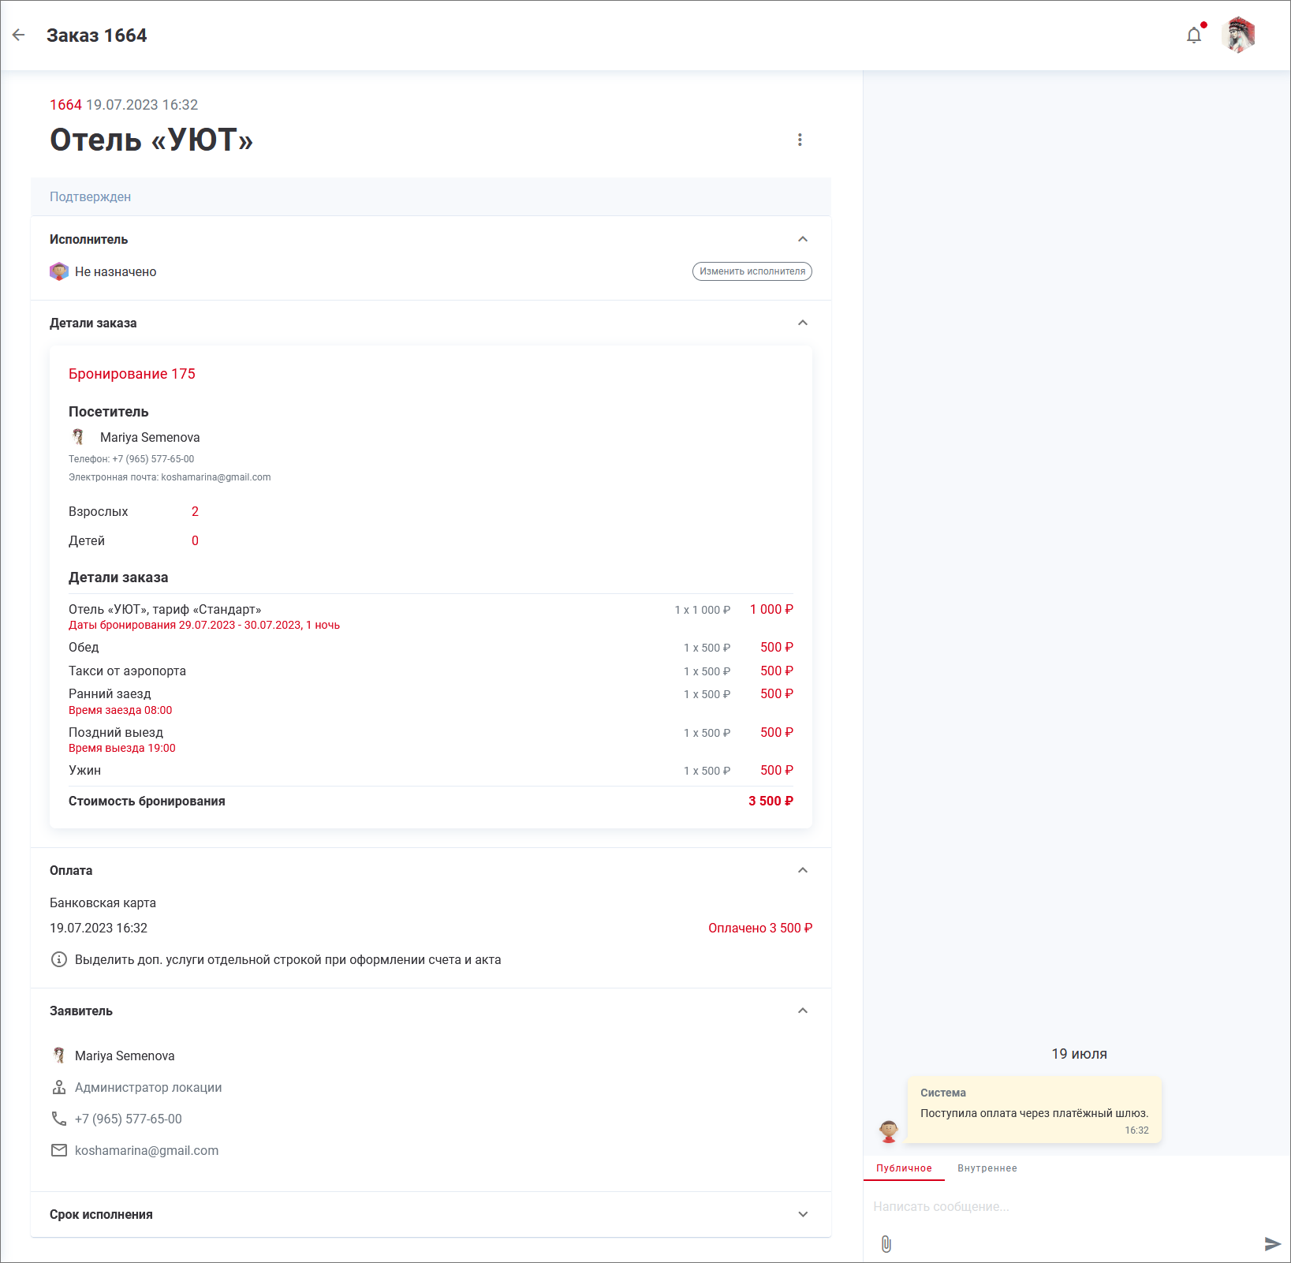Collapse the Оплата section
The image size is (1291, 1263).
pos(803,870)
